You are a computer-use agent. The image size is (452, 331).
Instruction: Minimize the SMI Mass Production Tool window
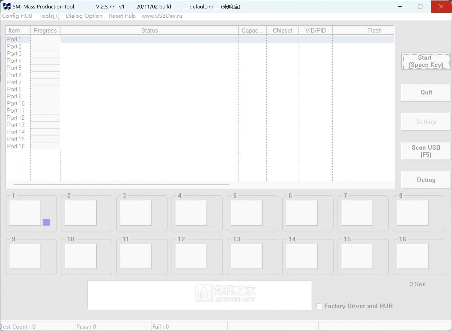[x=400, y=7]
